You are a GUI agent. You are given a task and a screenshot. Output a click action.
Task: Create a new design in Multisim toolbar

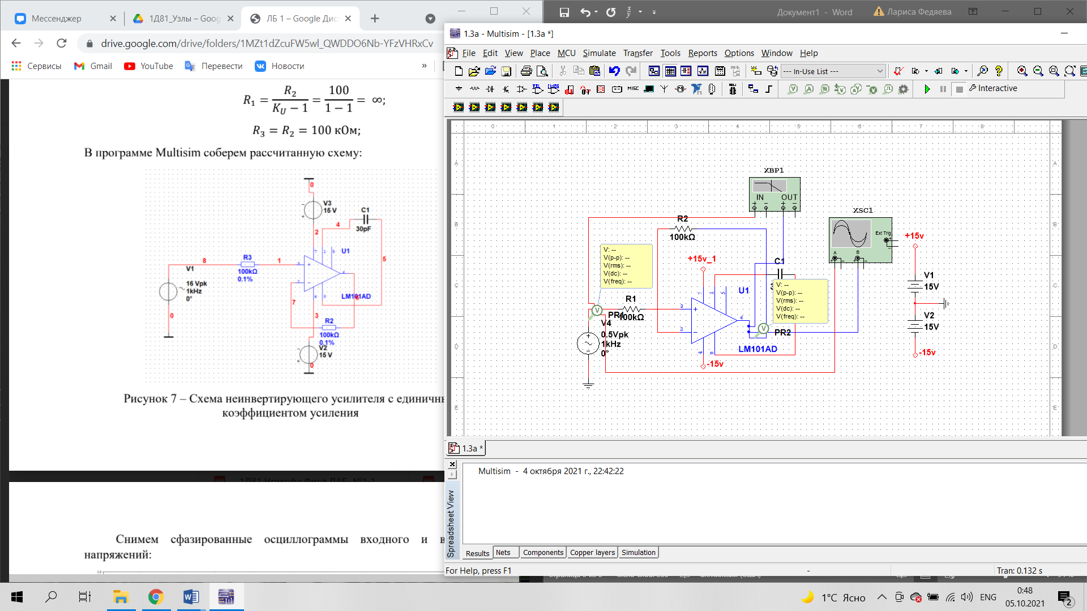459,71
